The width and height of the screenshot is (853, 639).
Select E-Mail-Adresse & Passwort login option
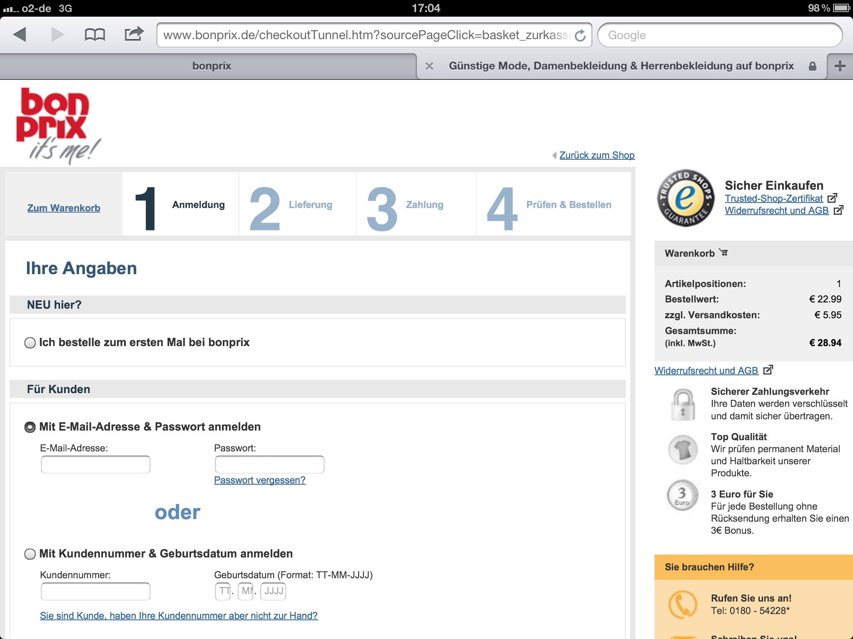(x=30, y=427)
